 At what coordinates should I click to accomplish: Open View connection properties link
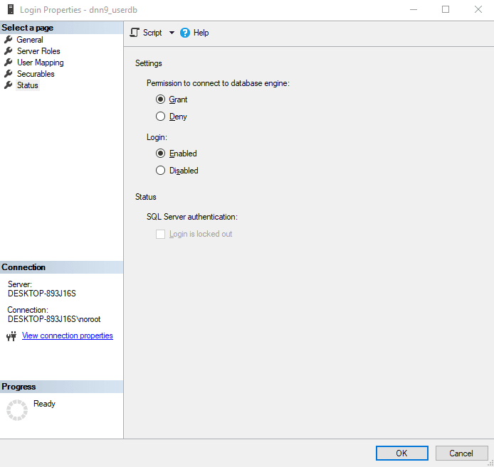(x=68, y=336)
